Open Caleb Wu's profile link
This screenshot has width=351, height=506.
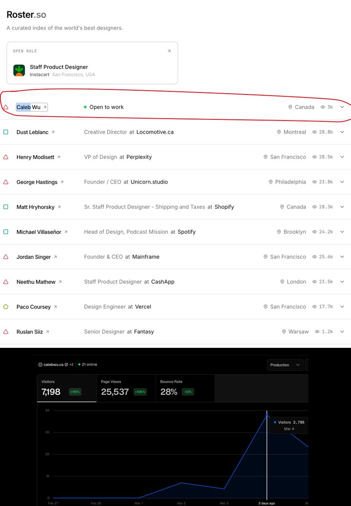pyautogui.click(x=32, y=107)
